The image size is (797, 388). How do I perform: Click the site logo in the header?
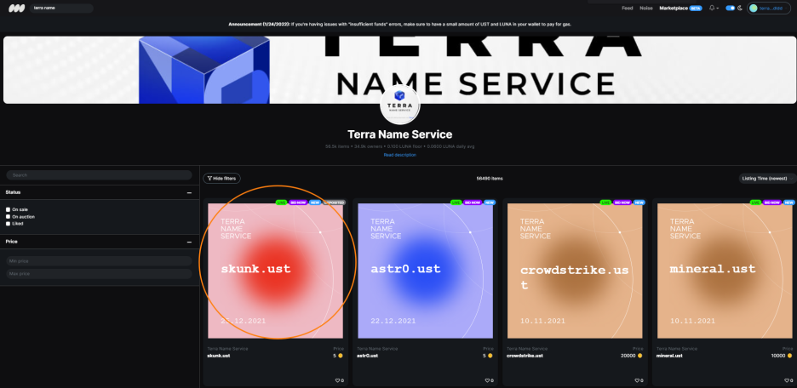[x=16, y=9]
